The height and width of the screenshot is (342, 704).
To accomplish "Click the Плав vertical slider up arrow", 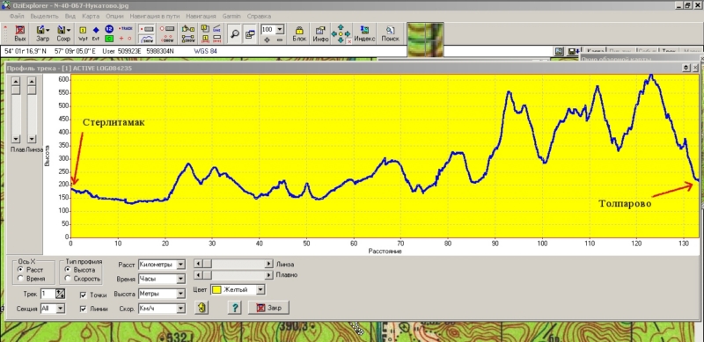I will point(16,81).
